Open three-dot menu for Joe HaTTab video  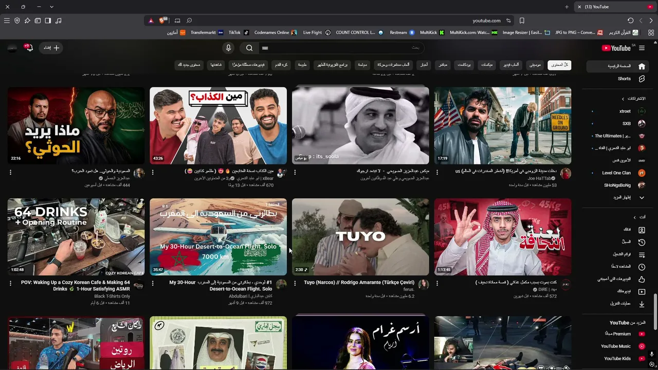[437, 172]
